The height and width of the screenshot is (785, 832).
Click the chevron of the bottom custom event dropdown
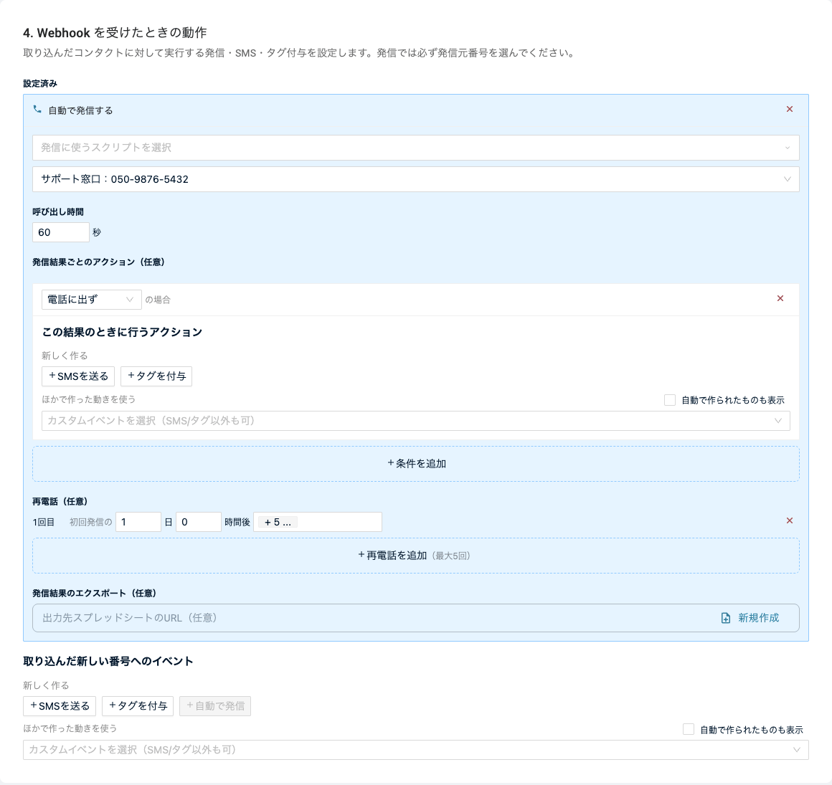tap(796, 750)
